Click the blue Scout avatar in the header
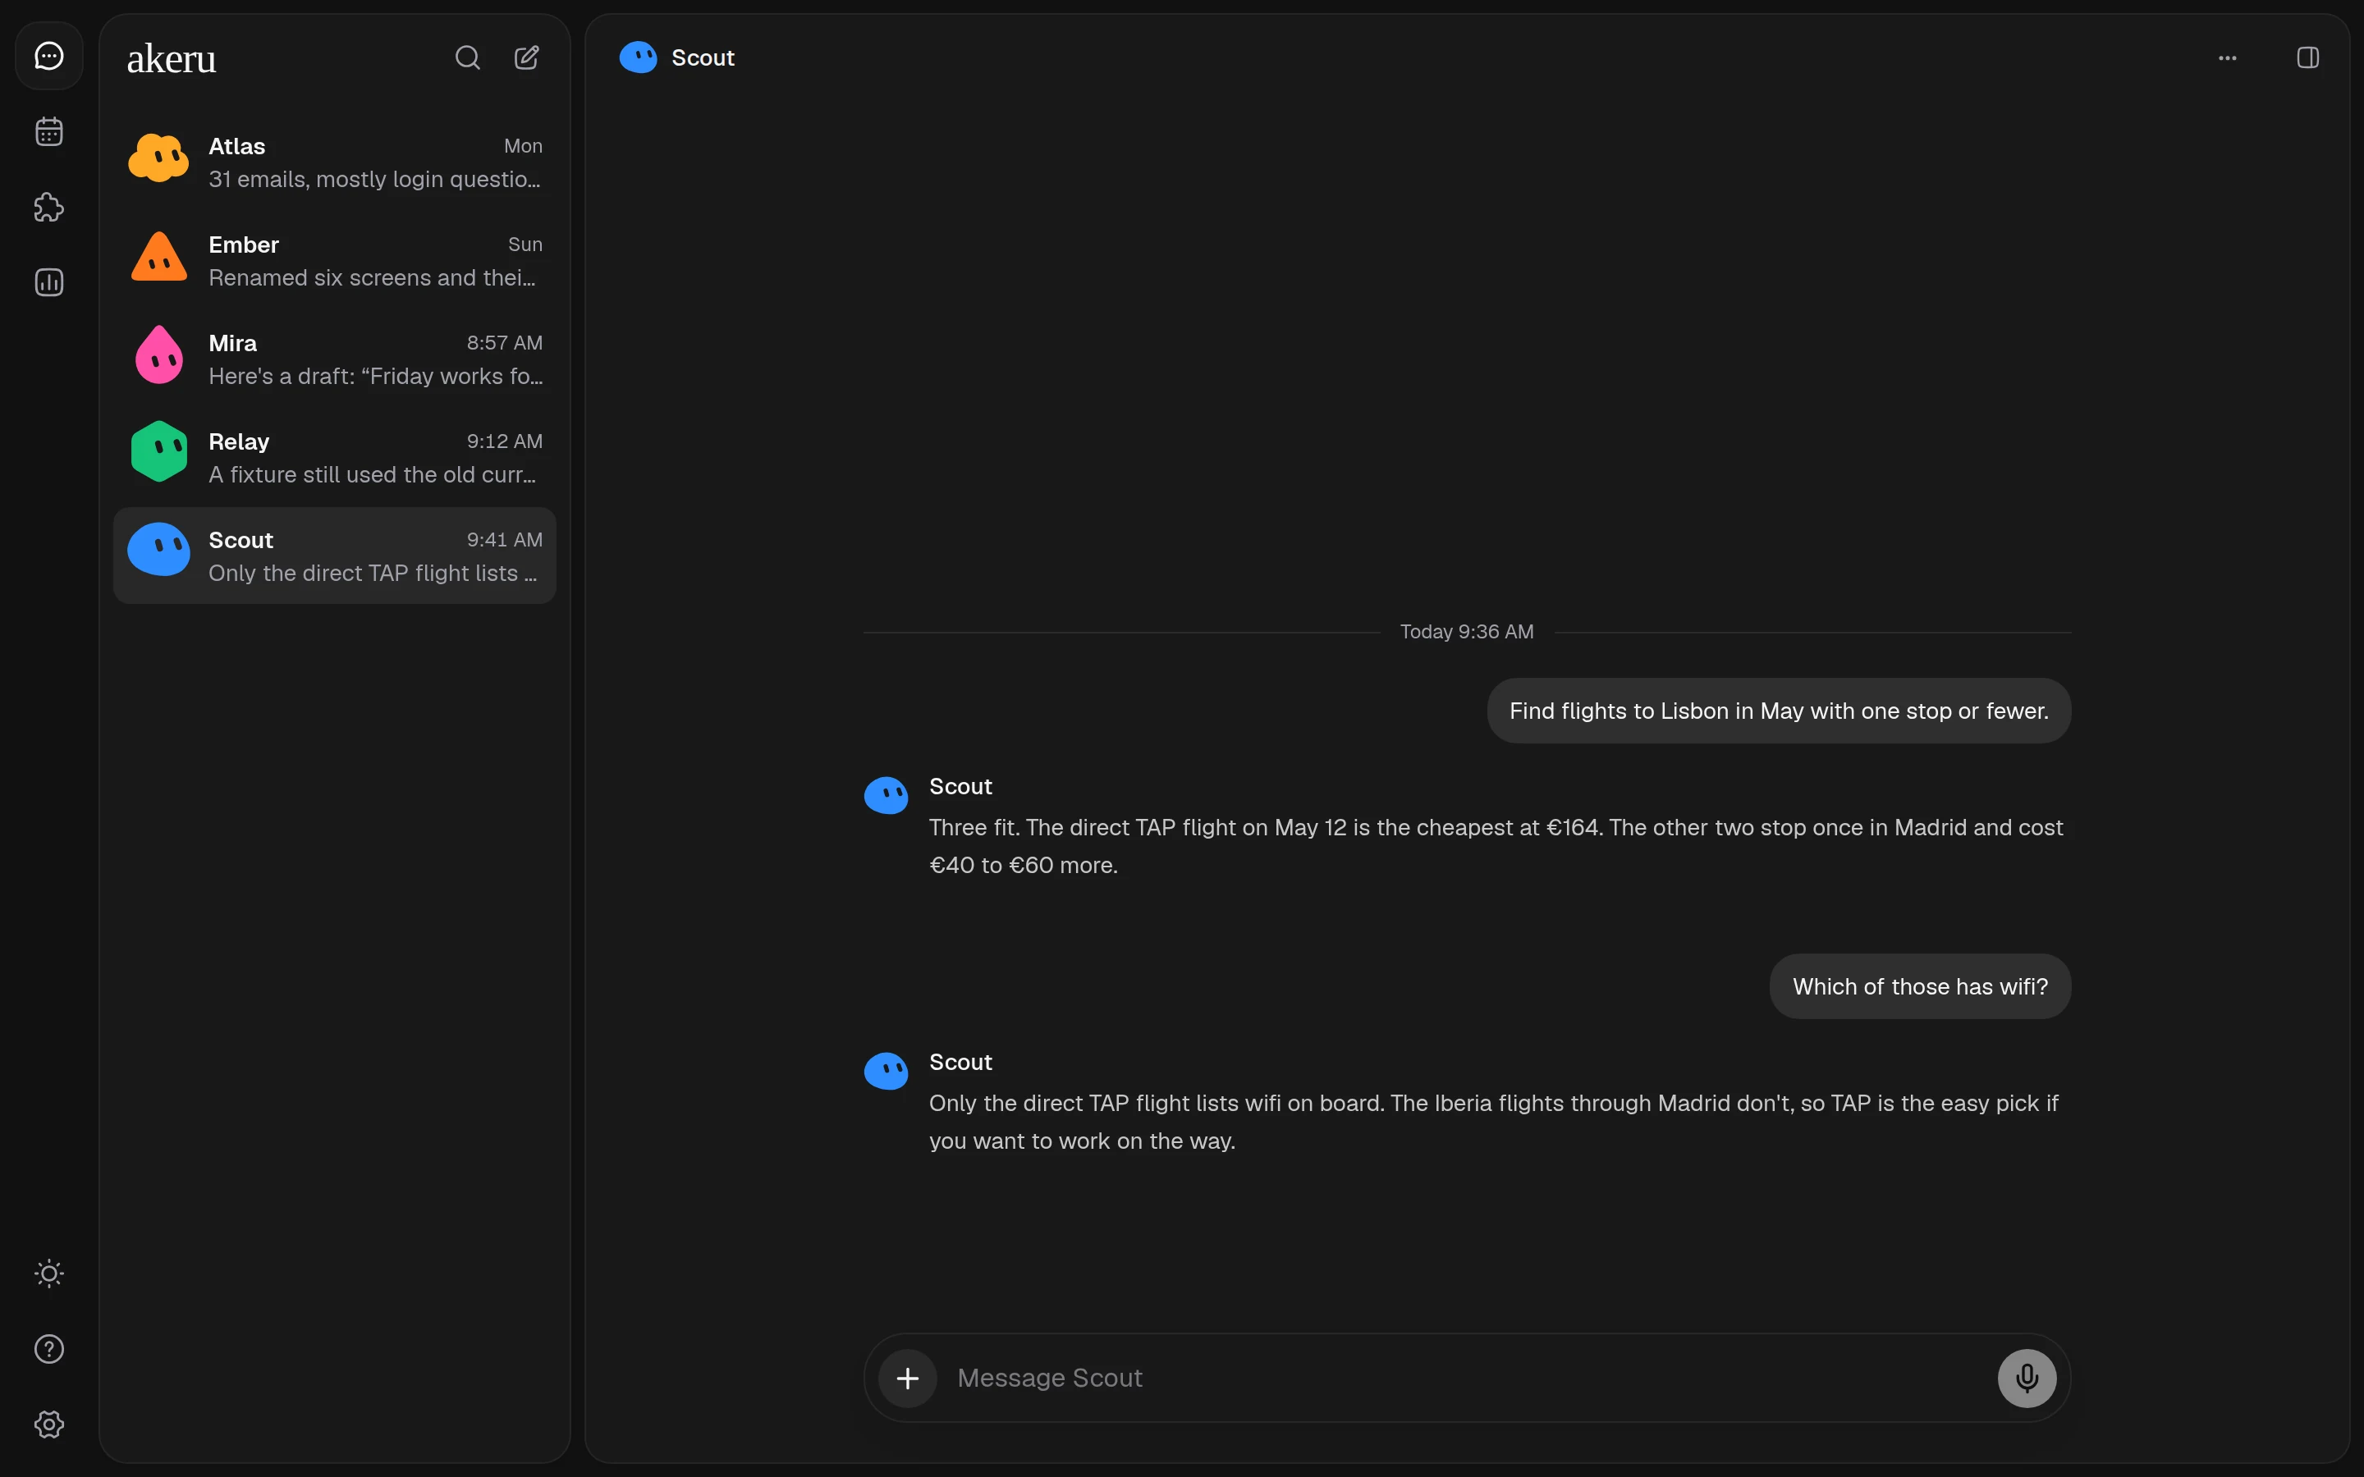 [638, 57]
